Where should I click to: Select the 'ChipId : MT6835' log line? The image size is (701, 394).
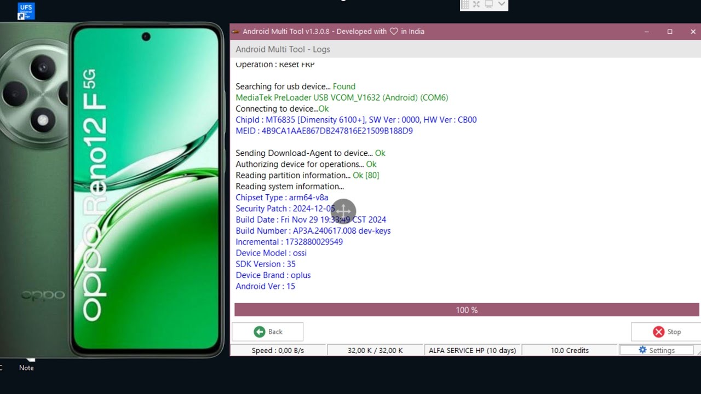[x=356, y=120]
